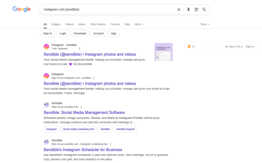The image size is (262, 163).
Task: Click Sendible favicon beside www.sendible.com
Action: click(46, 105)
